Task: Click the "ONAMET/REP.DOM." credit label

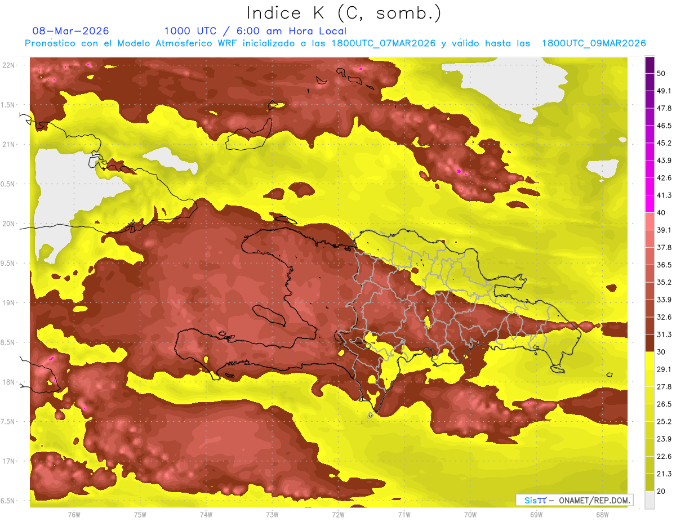Action: (594, 500)
